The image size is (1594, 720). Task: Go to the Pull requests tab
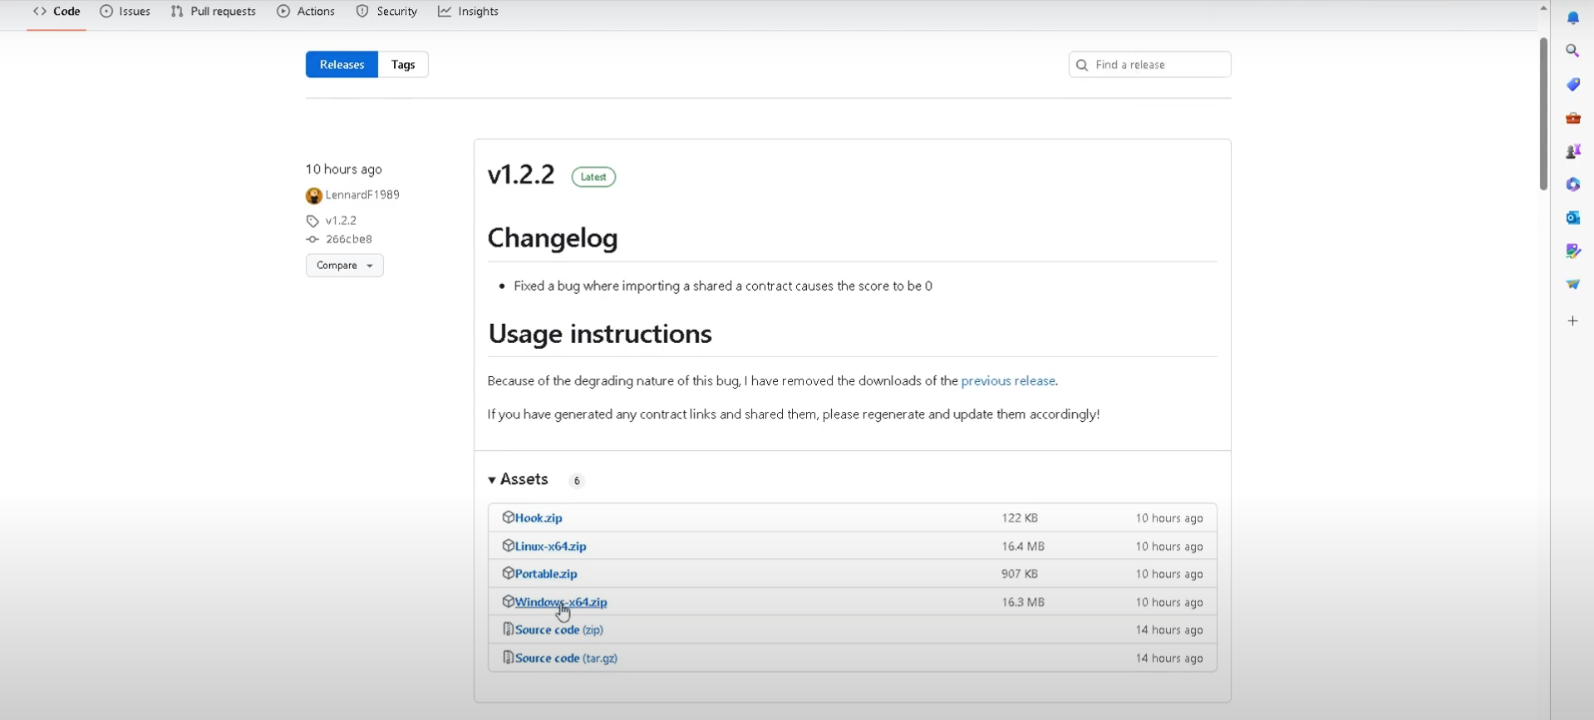tap(214, 12)
